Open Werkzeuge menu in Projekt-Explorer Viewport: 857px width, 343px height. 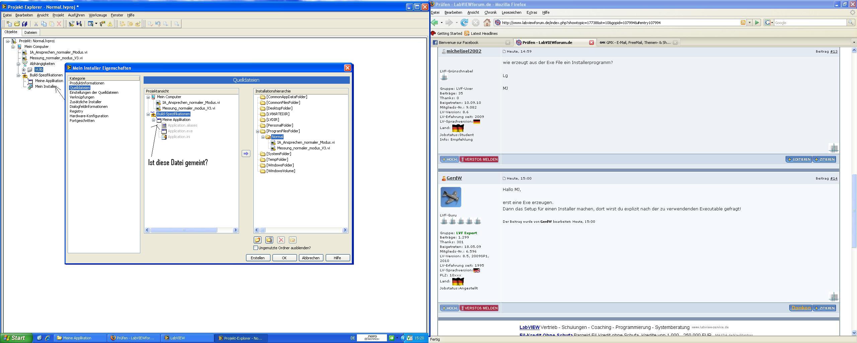98,15
